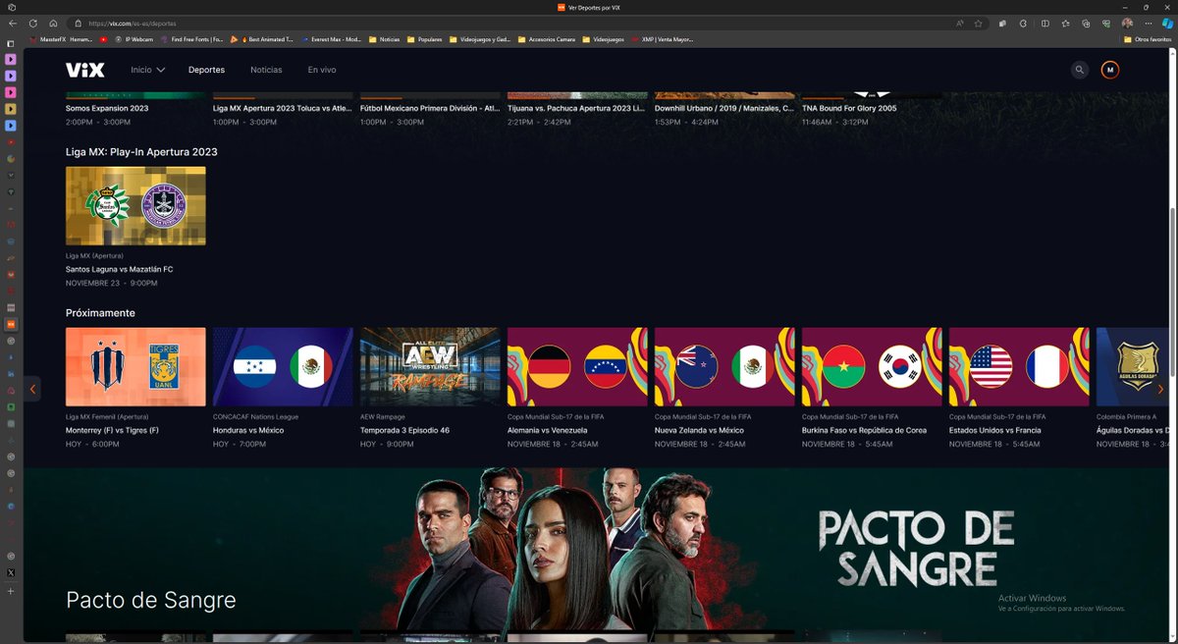1178x644 pixels.
Task: Expand the Inicio dropdown menu
Action: coord(148,70)
